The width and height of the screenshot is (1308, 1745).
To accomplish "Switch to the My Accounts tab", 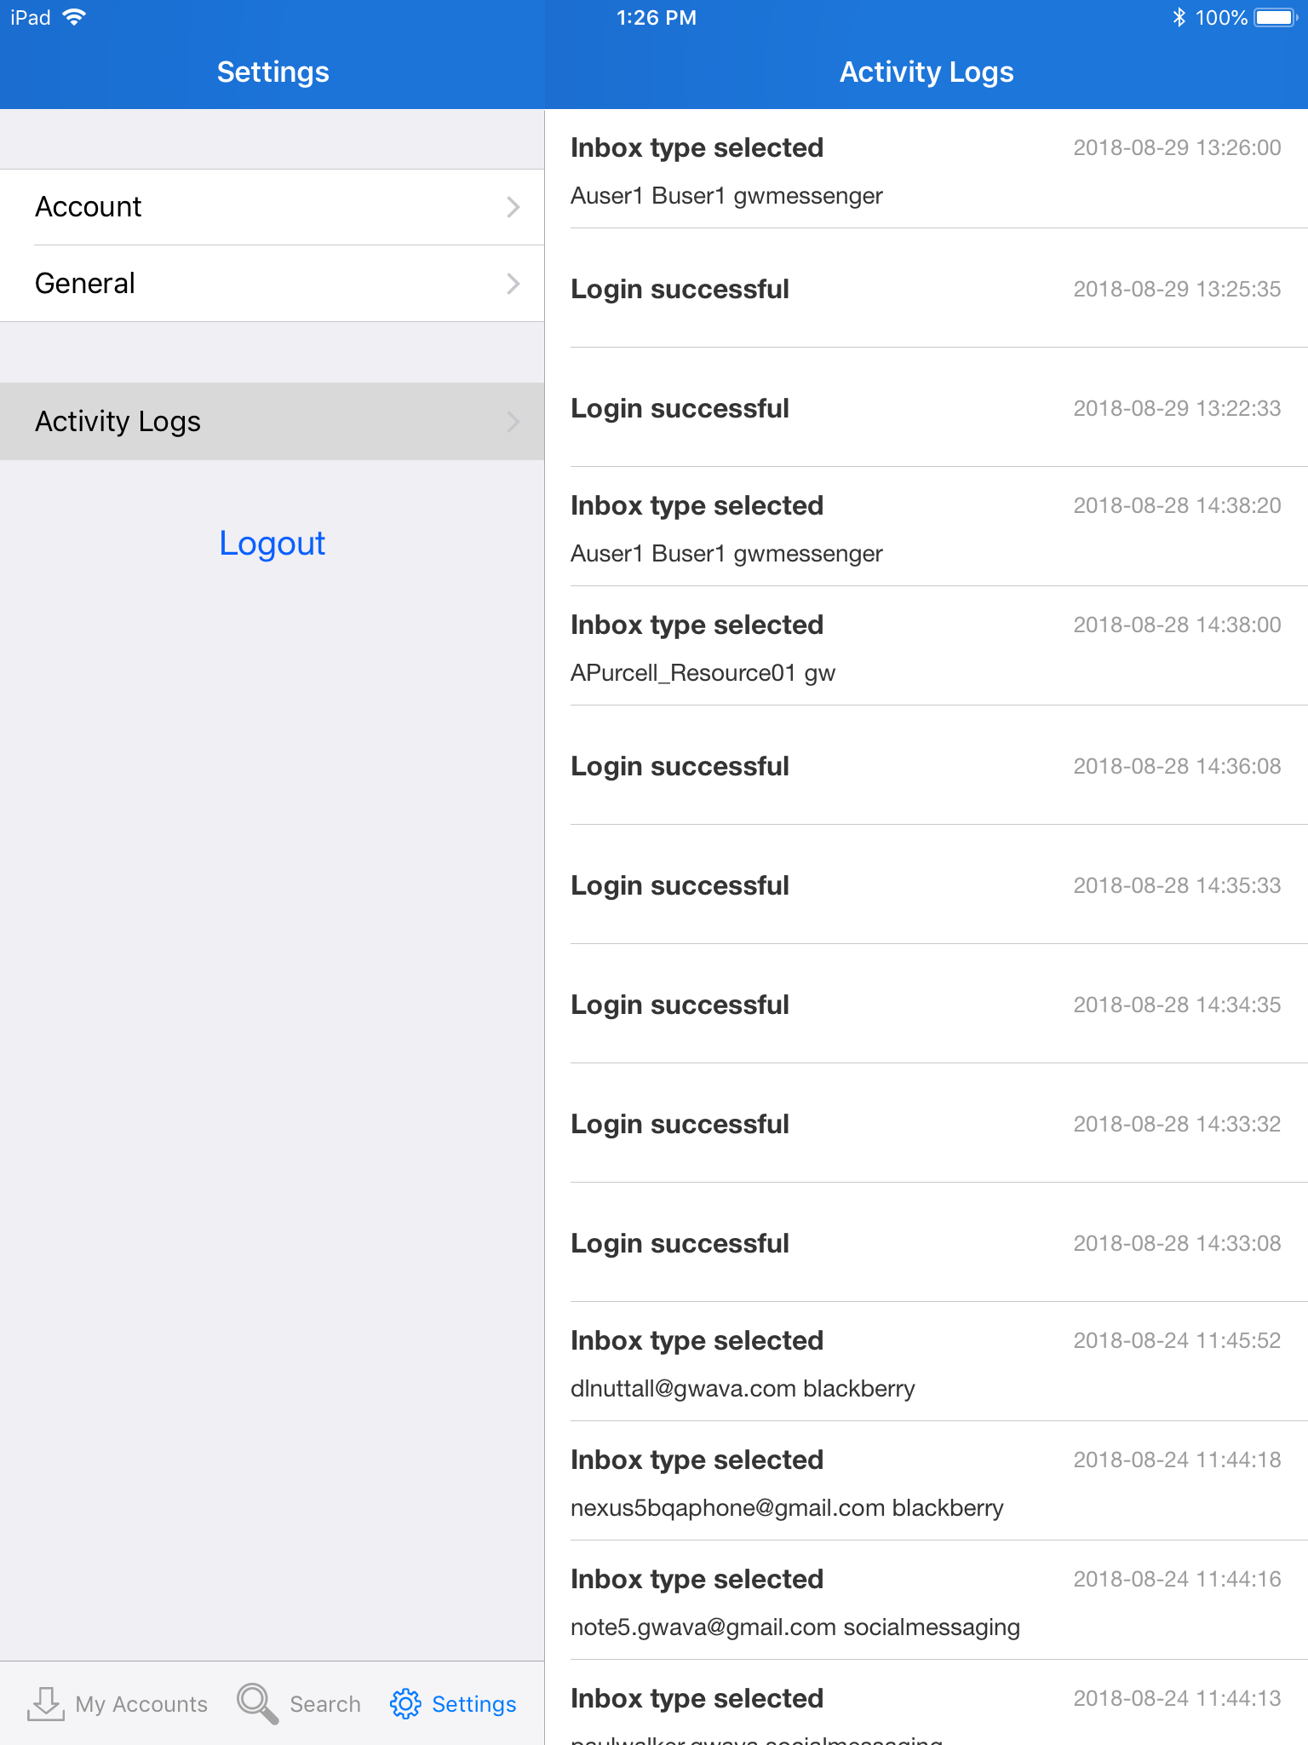I will [x=141, y=1704].
